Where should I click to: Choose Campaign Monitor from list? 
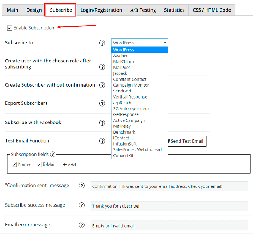tap(140, 85)
